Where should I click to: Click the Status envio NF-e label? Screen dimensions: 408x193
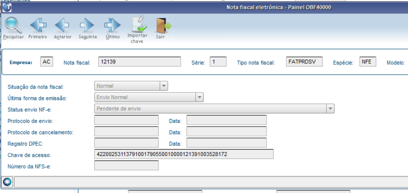[x=30, y=110]
